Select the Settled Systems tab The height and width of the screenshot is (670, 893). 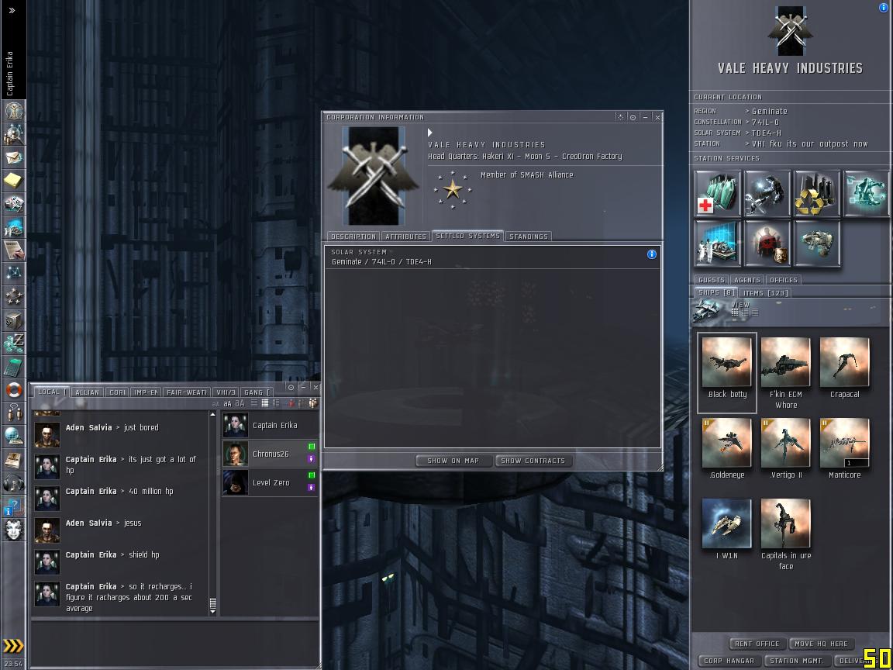click(x=468, y=235)
